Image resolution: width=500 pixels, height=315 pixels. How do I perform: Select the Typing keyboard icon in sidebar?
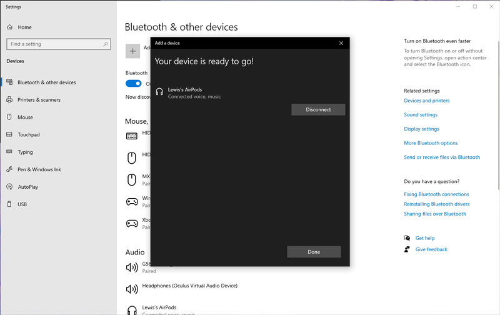coord(9,151)
